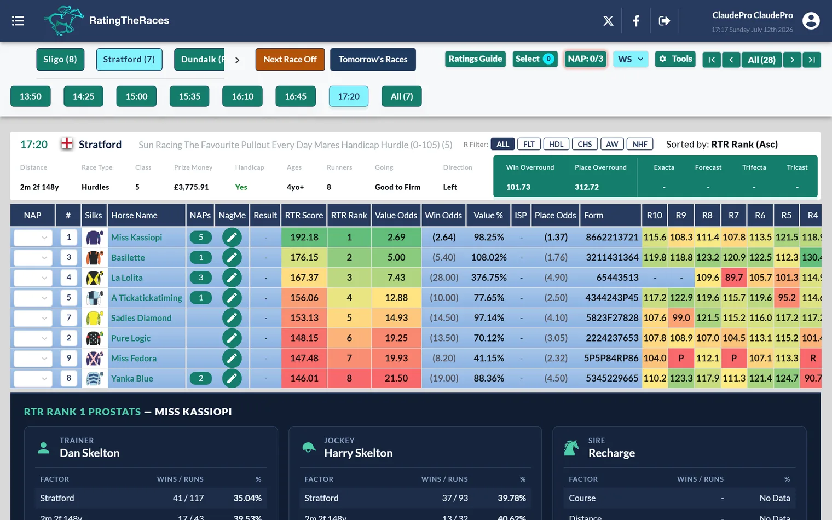Toggle the CHS race filter
This screenshot has width=832, height=520.
click(585, 144)
